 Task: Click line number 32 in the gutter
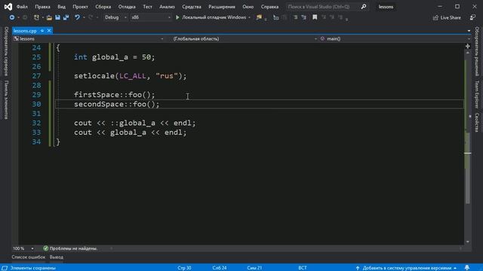point(36,123)
